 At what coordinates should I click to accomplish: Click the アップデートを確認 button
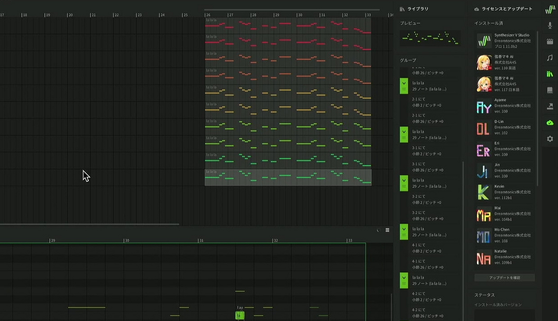pos(505,278)
